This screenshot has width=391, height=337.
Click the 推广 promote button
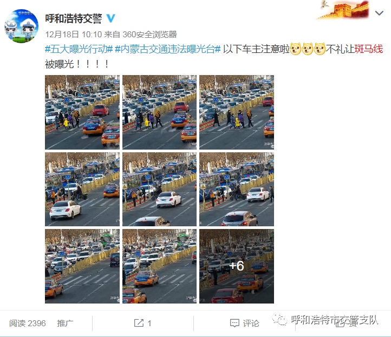(x=65, y=323)
